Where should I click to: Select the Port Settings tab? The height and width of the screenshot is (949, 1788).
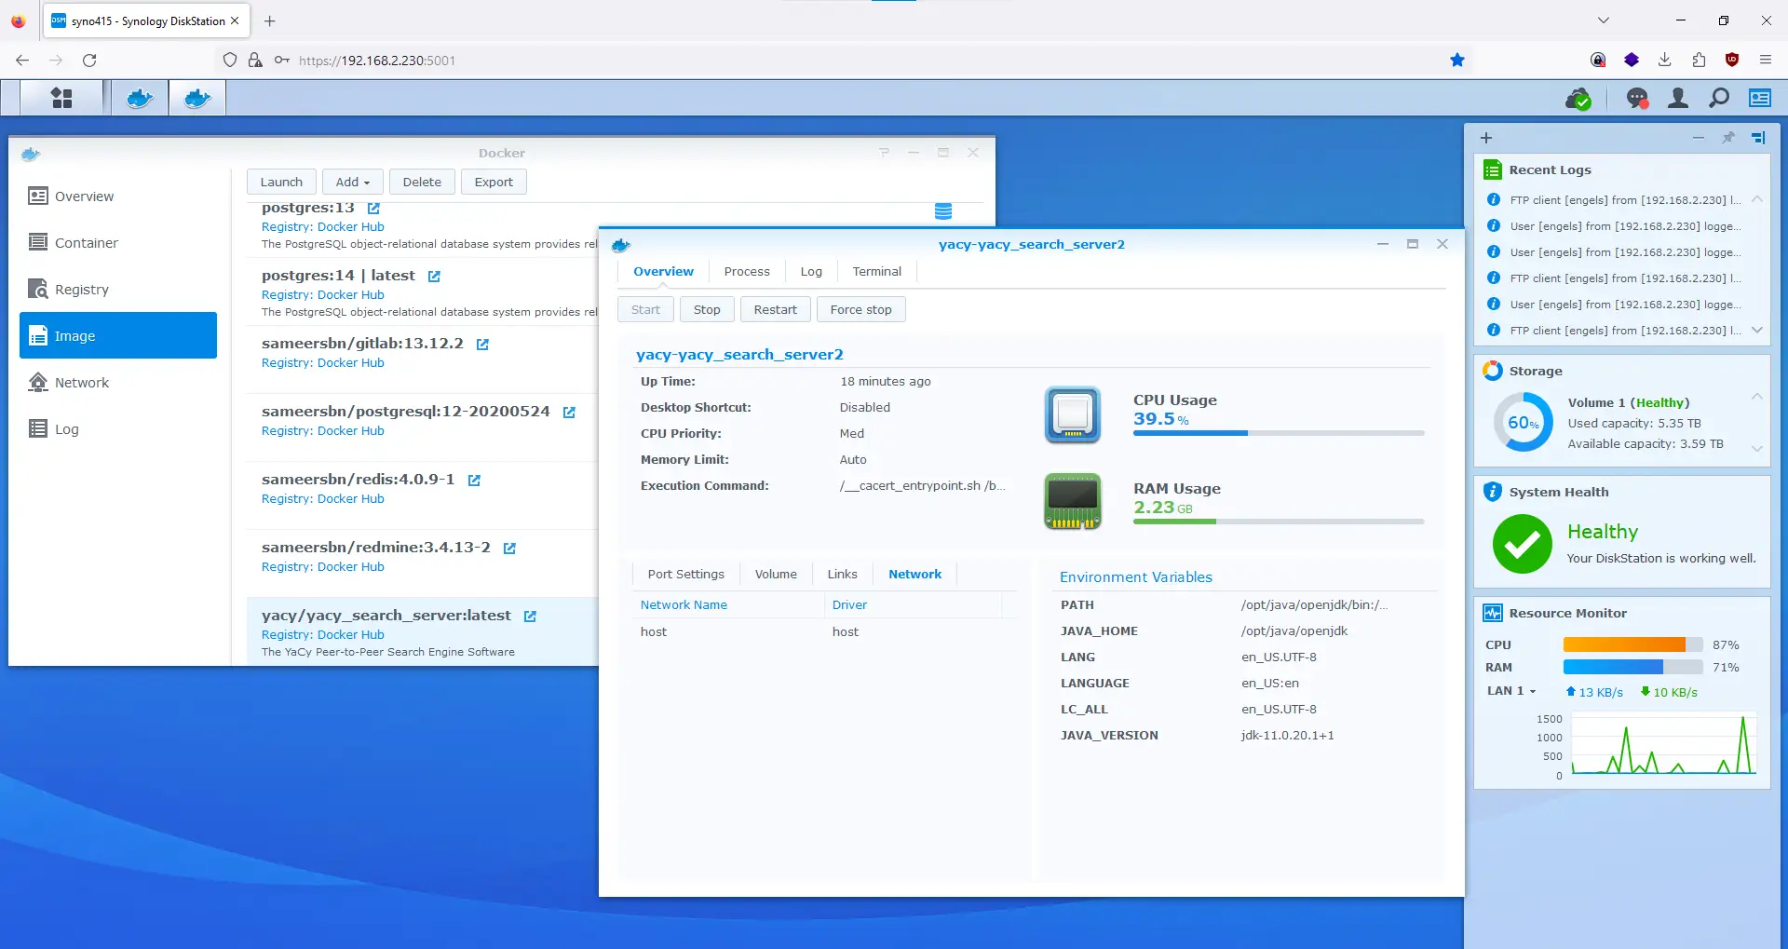click(685, 575)
